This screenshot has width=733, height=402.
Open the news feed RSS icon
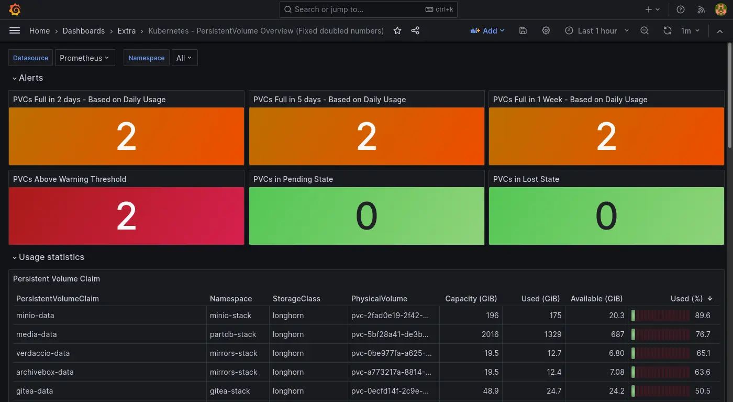701,9
